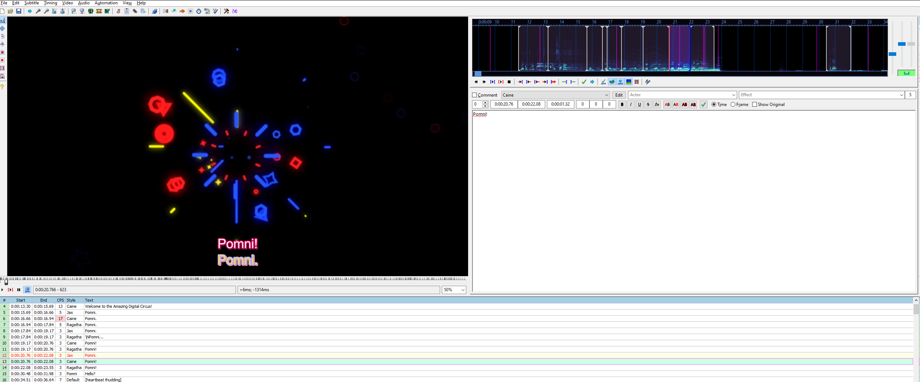920x382 pixels.
Task: Open the File menu
Action: (x=4, y=3)
